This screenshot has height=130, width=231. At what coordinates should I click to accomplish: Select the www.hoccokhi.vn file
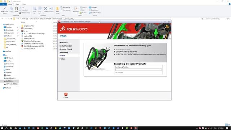click(29, 49)
